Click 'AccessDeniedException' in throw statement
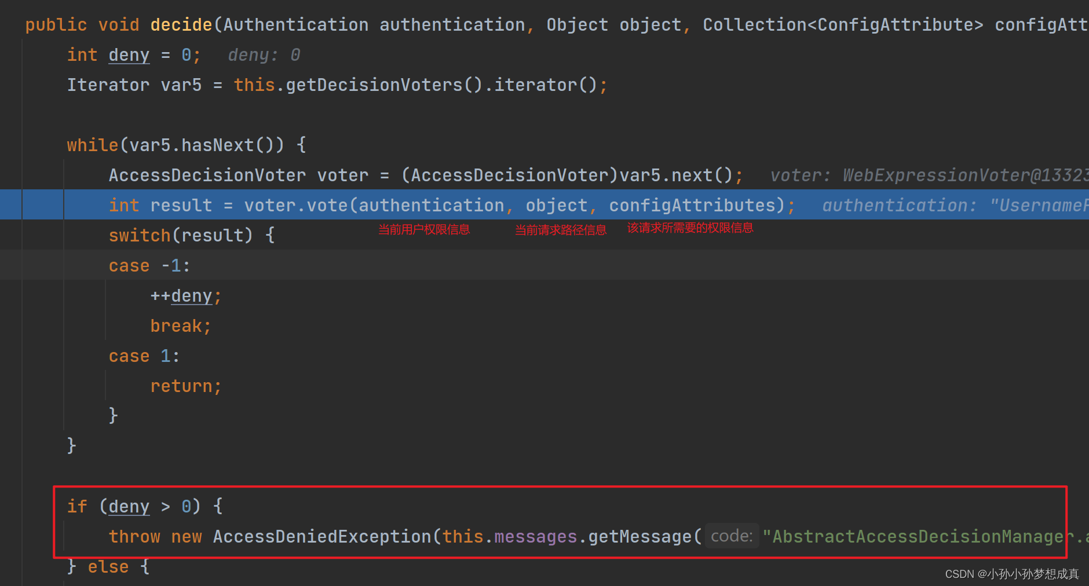 point(322,537)
